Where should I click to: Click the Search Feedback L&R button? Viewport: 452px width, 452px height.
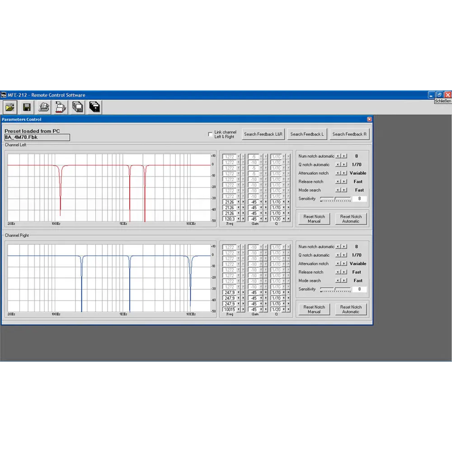263,134
